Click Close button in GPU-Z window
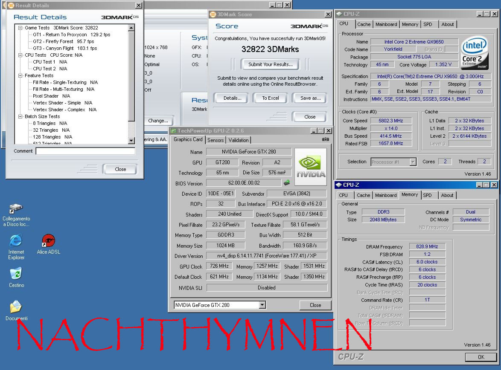The height and width of the screenshot is (370, 501). tap(315, 305)
